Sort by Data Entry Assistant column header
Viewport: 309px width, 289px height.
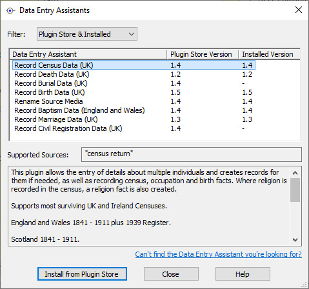coord(88,54)
